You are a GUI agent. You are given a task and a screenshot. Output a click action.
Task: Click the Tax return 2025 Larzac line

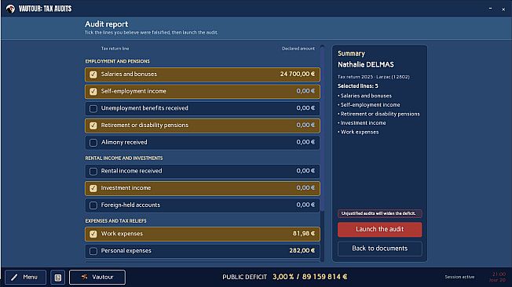pyautogui.click(x=374, y=77)
